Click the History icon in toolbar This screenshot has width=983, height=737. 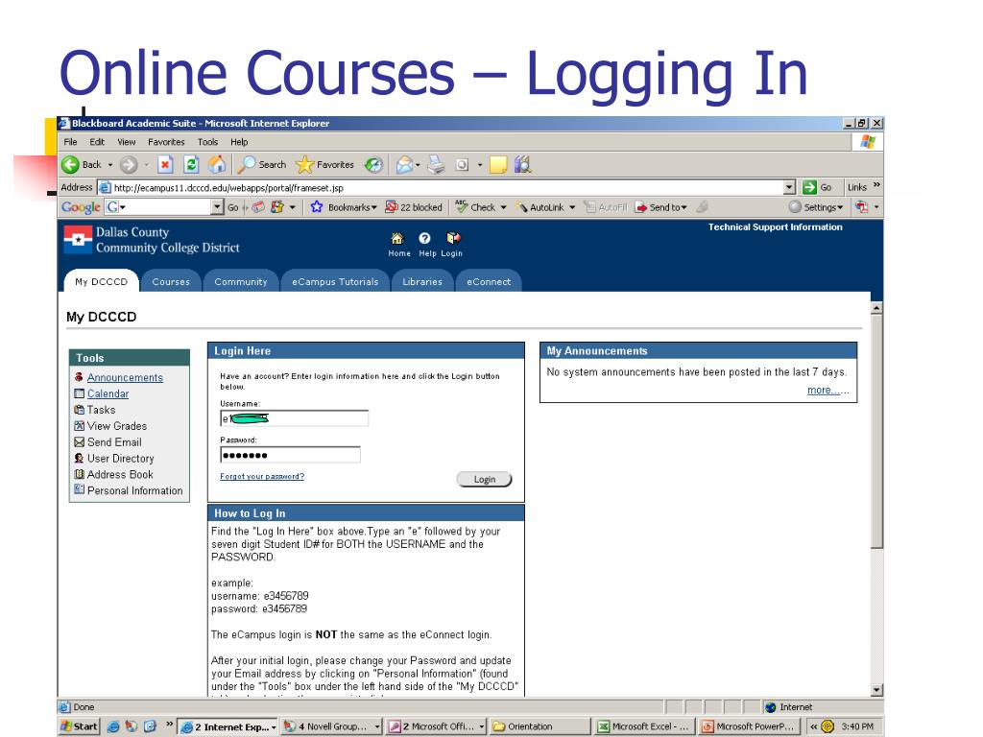tap(373, 165)
